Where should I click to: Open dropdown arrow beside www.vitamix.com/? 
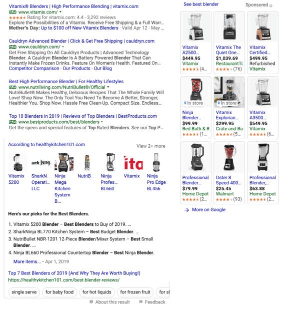point(60,12)
